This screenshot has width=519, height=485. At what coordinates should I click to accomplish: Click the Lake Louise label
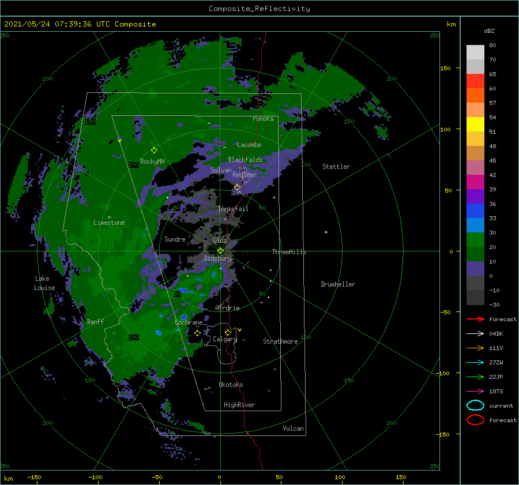coord(44,283)
